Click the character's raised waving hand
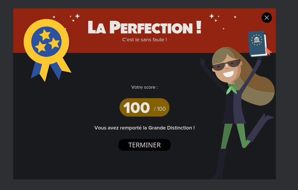 tap(202, 62)
